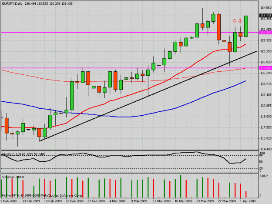
Task: Click the 134.560 price axis label
Action: [266, 8]
